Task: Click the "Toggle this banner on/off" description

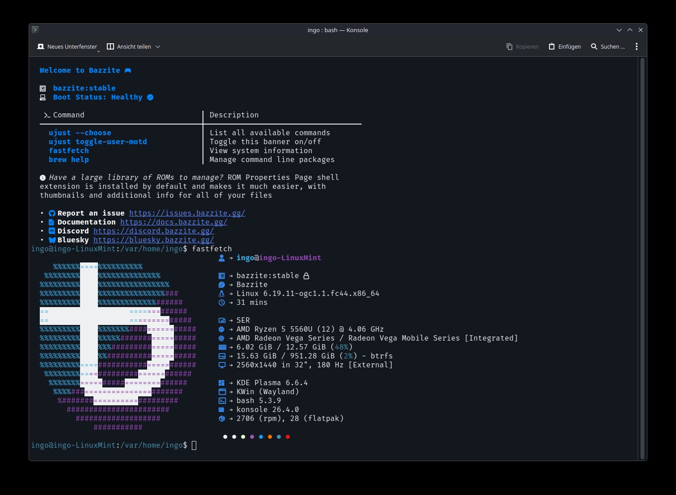Action: click(266, 142)
